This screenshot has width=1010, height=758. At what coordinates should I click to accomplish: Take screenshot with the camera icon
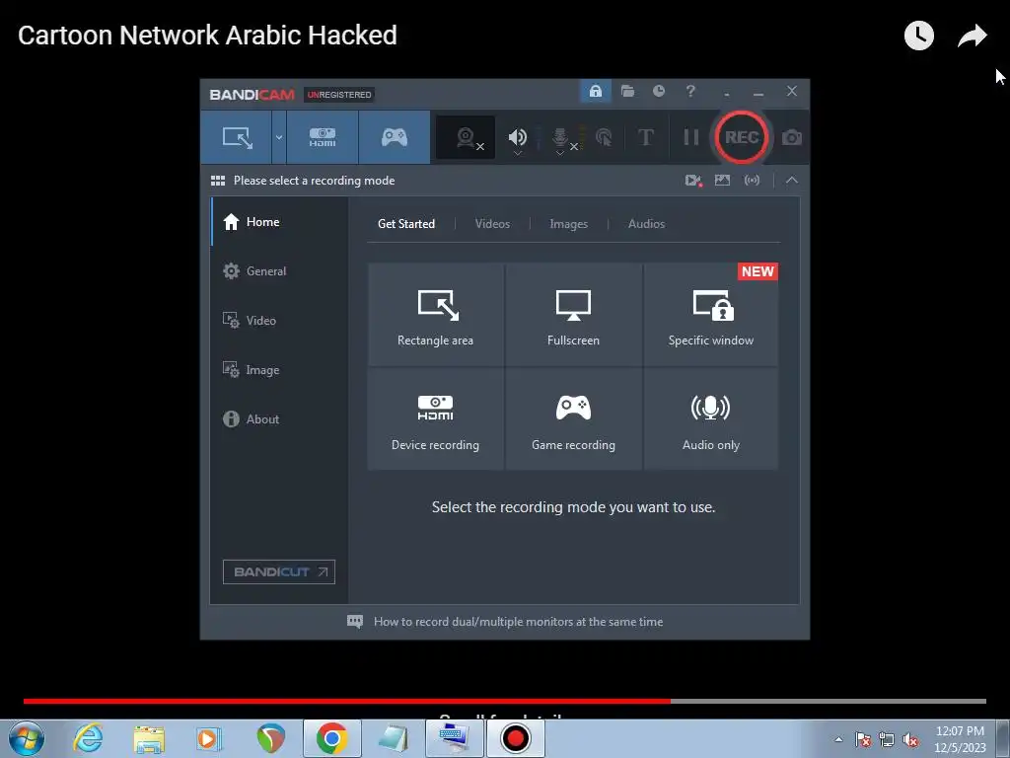(x=792, y=137)
